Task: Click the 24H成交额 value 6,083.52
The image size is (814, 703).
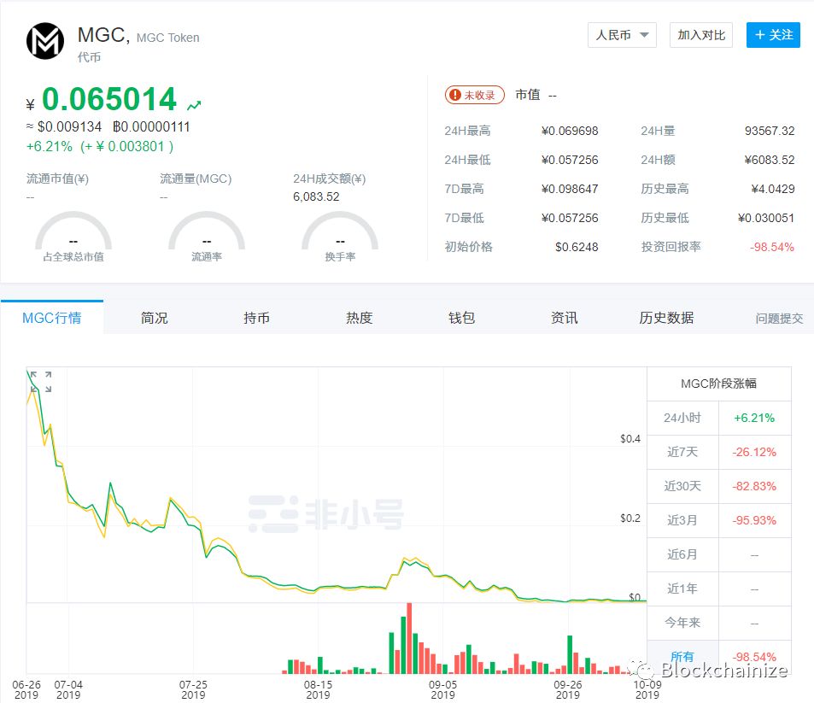Action: [x=316, y=196]
